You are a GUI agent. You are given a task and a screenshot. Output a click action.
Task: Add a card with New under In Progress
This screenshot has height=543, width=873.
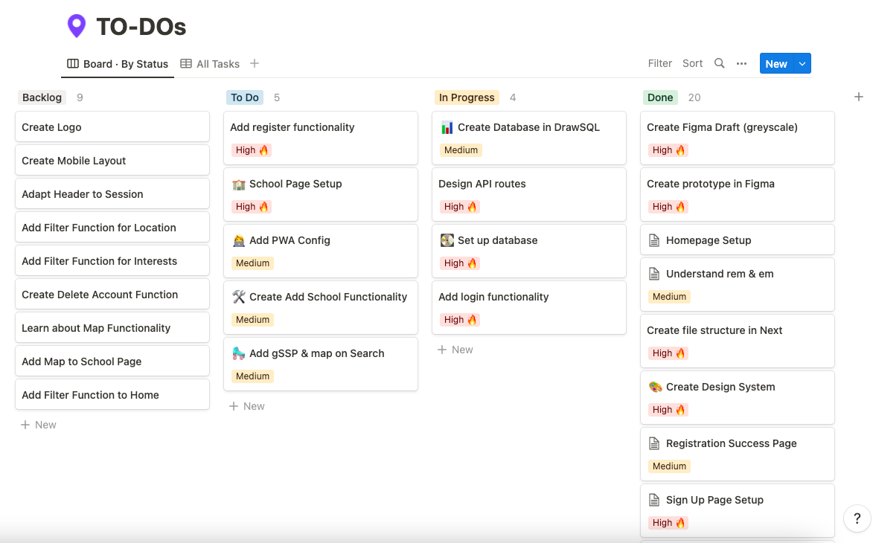[455, 349]
